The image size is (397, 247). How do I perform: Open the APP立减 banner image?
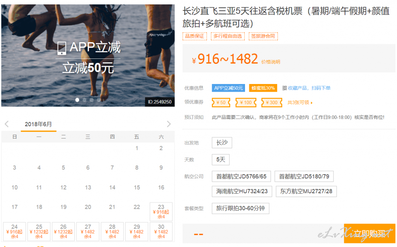point(88,55)
